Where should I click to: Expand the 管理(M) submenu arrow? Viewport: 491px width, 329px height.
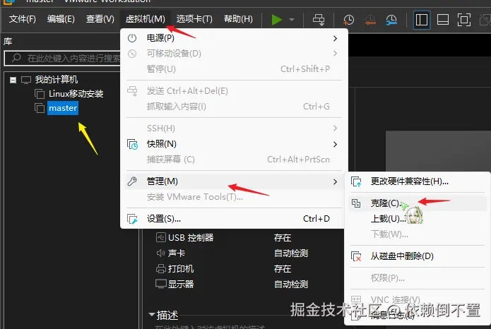pyautogui.click(x=335, y=181)
